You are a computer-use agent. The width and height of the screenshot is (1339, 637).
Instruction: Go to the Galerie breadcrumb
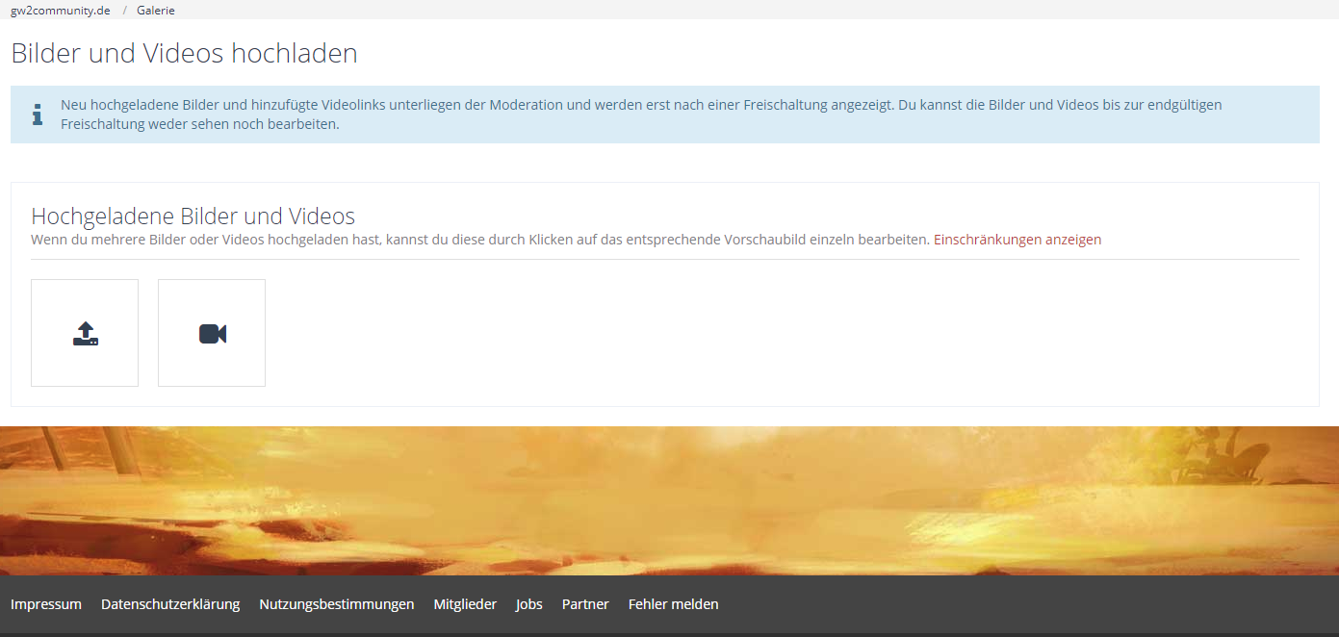(x=156, y=11)
